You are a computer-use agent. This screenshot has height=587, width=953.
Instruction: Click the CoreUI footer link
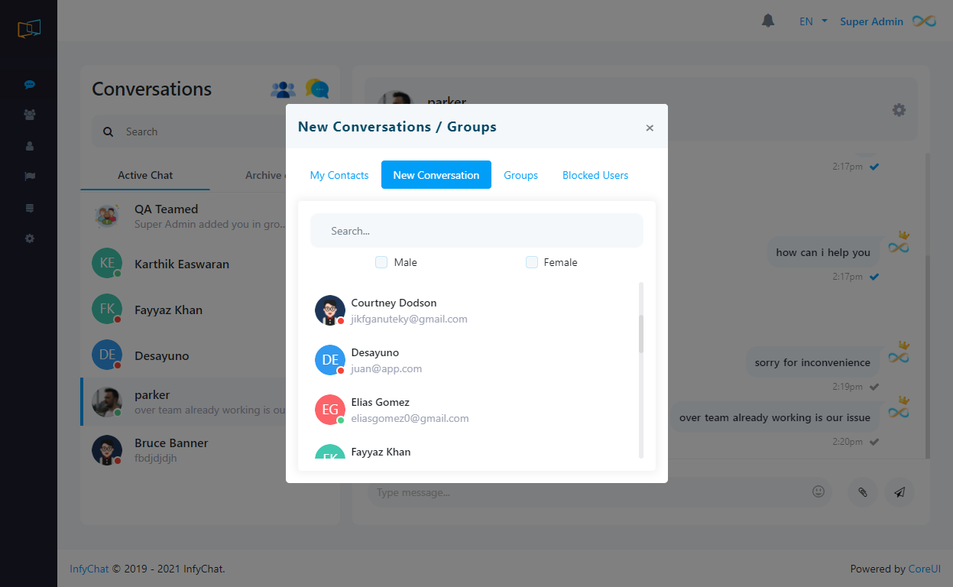924,569
